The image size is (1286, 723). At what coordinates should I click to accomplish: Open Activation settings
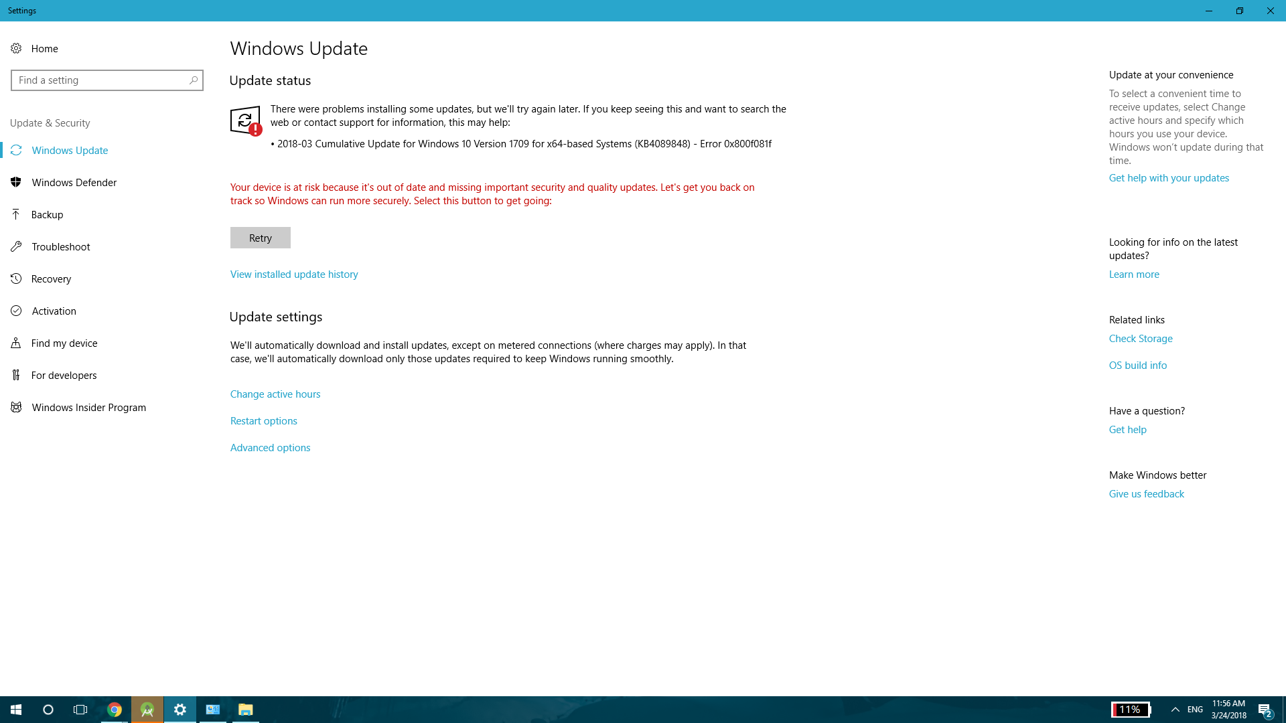point(54,310)
